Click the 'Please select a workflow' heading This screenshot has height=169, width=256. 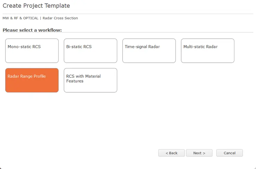32,30
